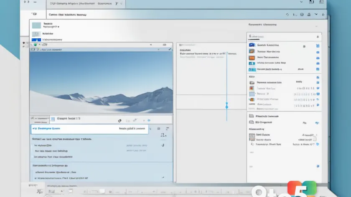
Task: Click the pencil edit icon at the preview's top-right corner
Action: point(170,49)
